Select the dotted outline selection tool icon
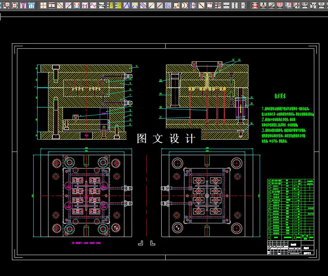 7,5
